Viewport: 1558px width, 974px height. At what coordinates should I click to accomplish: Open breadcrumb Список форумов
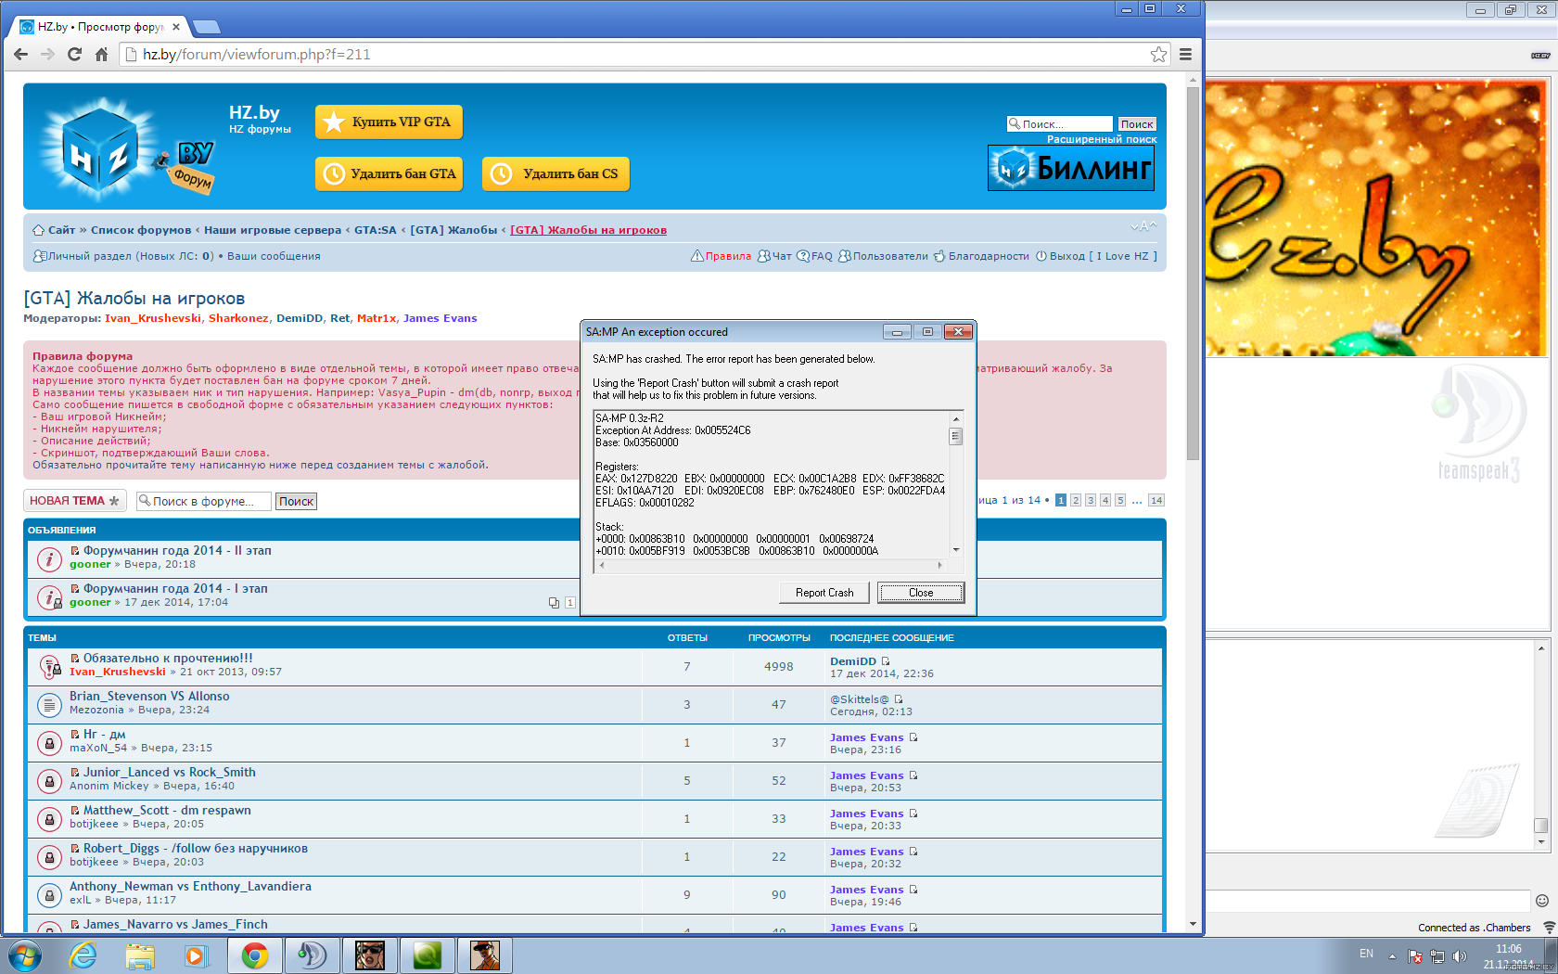tap(141, 230)
